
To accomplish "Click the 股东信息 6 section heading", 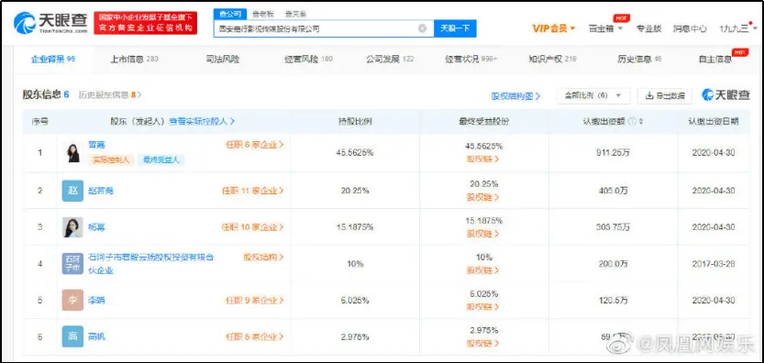I will point(46,94).
